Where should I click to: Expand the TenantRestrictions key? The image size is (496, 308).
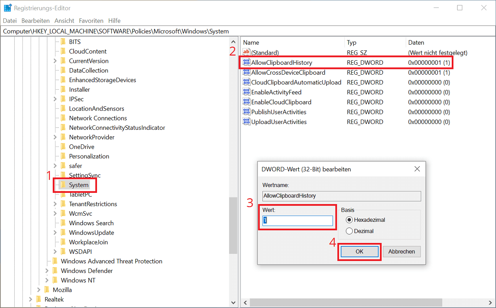click(55, 204)
